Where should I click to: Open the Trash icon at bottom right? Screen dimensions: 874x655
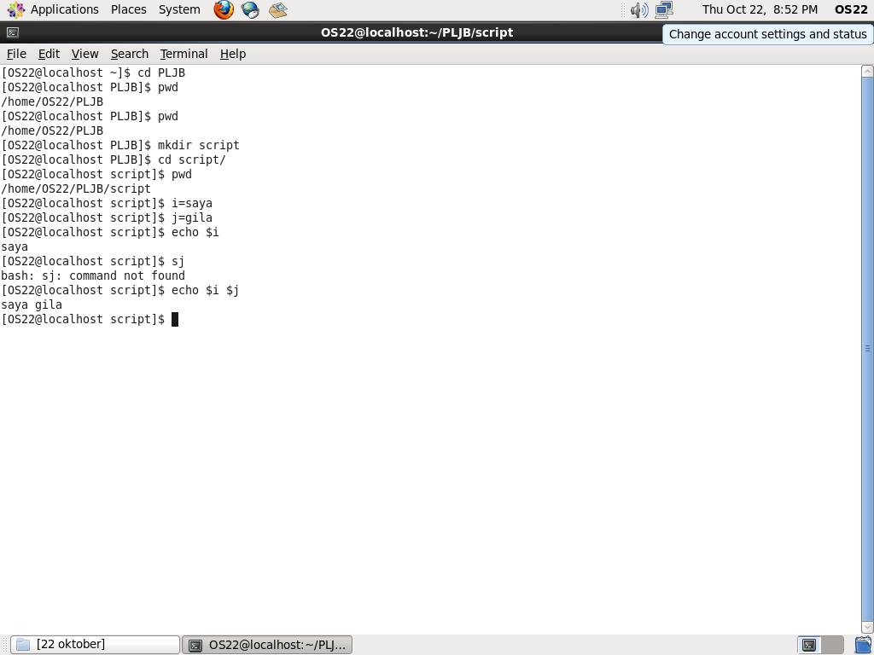click(x=862, y=645)
